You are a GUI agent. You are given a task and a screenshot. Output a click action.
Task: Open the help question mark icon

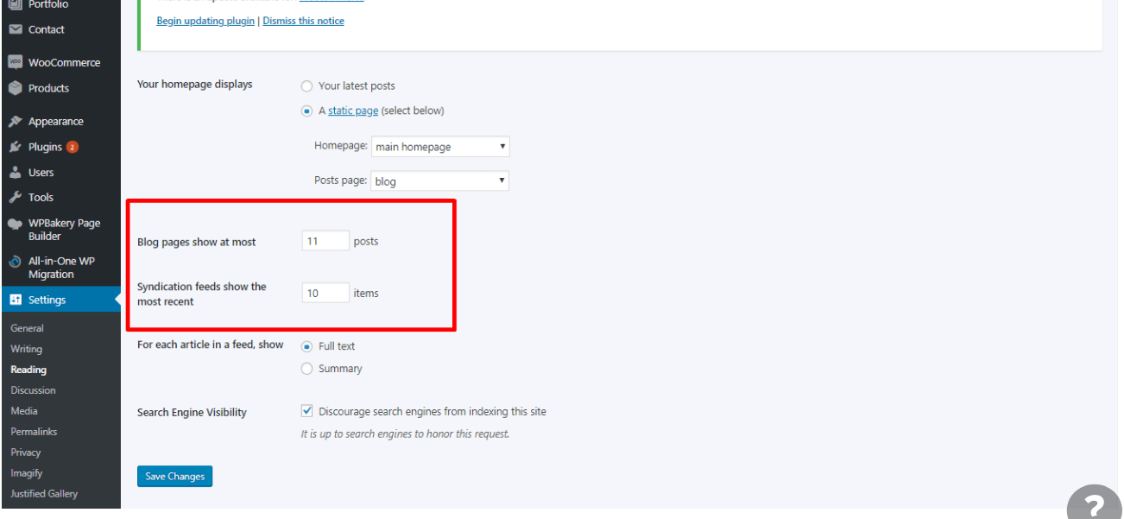(x=1094, y=503)
